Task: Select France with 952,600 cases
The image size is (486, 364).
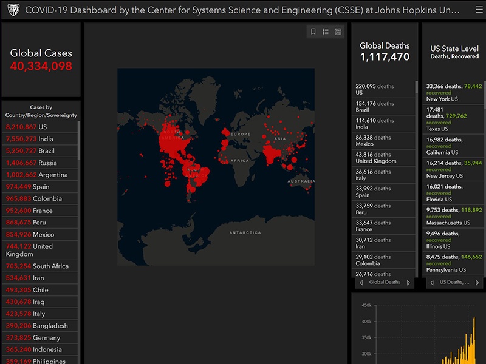Action: [39, 211]
